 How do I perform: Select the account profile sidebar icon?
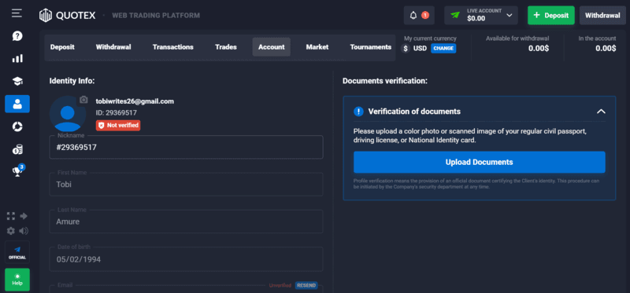coord(17,104)
